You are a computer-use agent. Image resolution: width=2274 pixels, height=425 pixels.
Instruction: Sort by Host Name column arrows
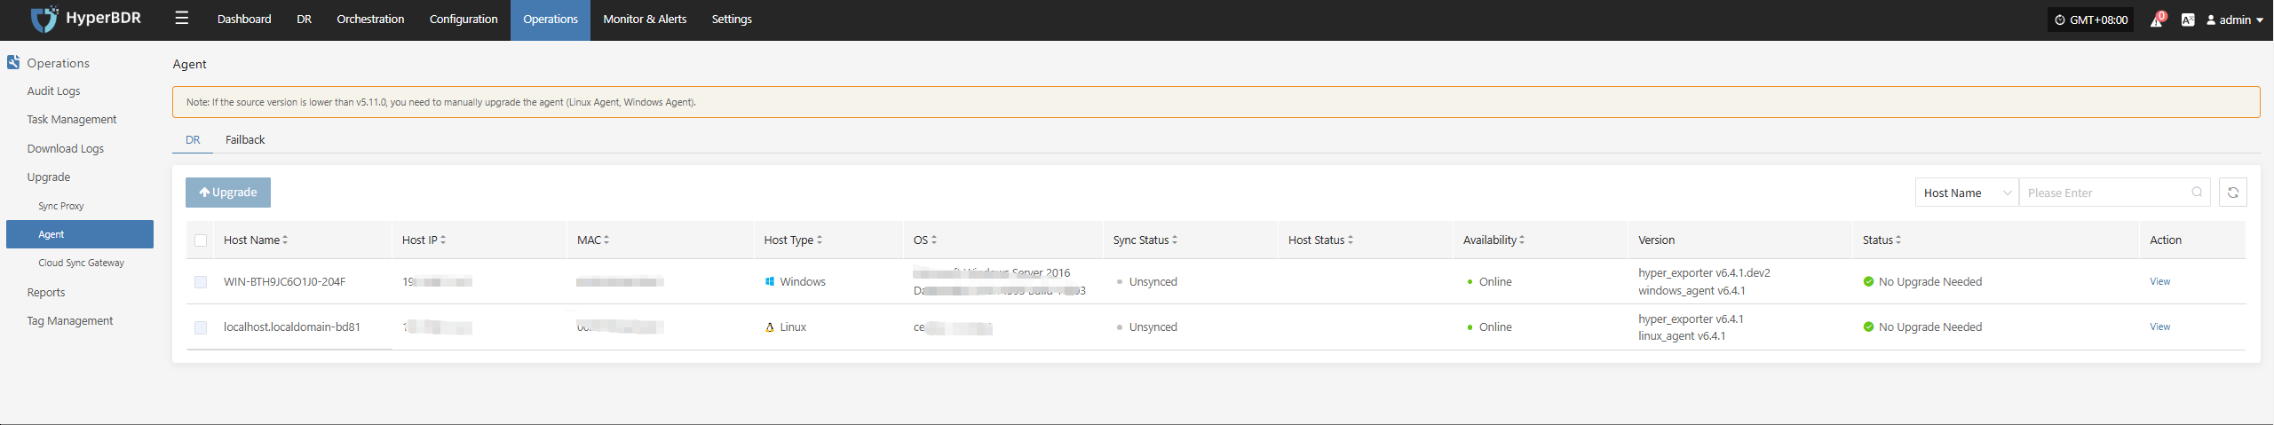point(285,240)
